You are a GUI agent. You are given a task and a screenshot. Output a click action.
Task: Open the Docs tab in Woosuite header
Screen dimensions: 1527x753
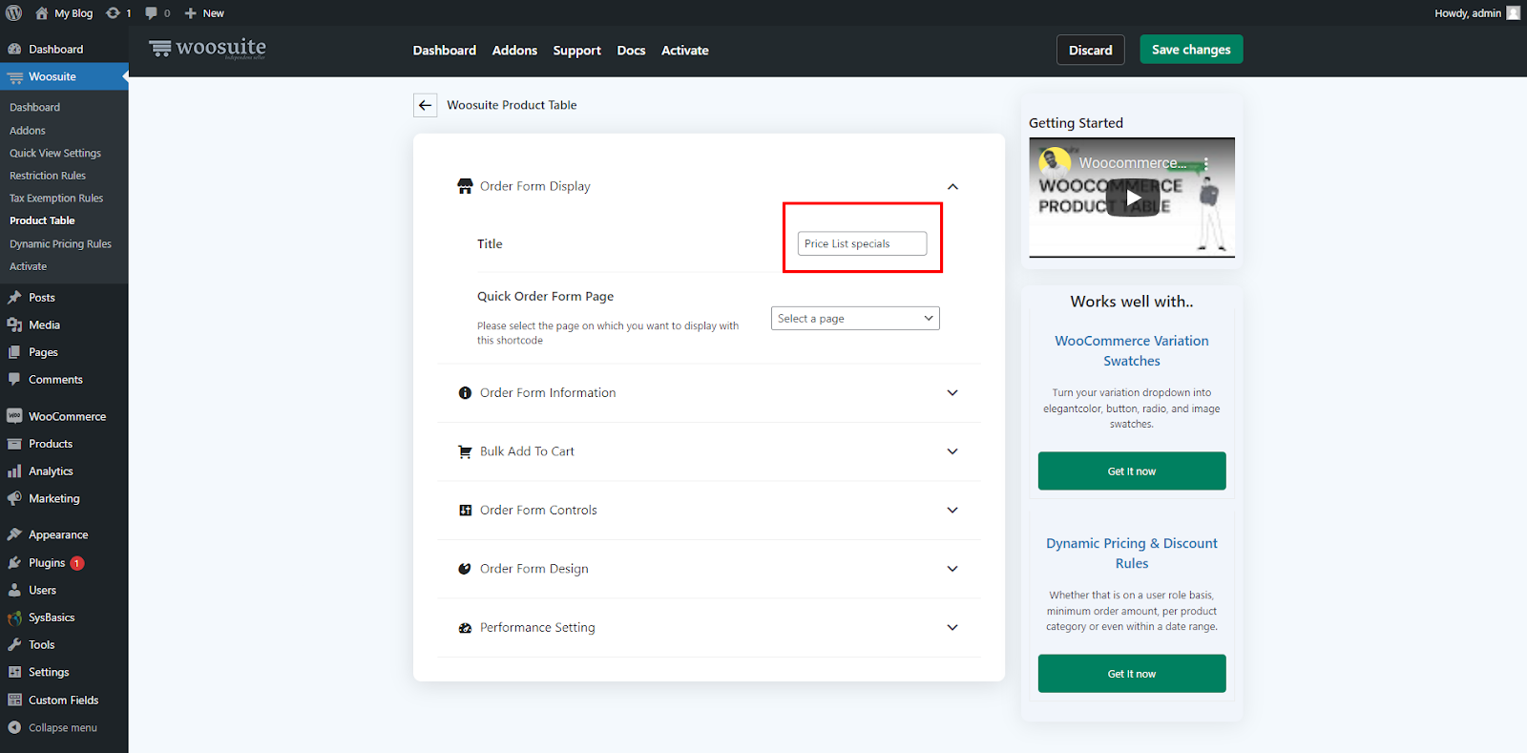pos(631,51)
